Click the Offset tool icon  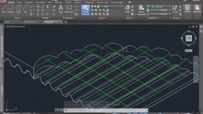pyautogui.click(x=54, y=14)
